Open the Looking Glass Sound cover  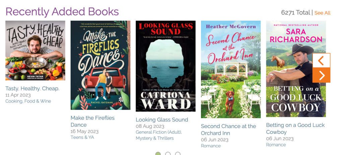165,66
